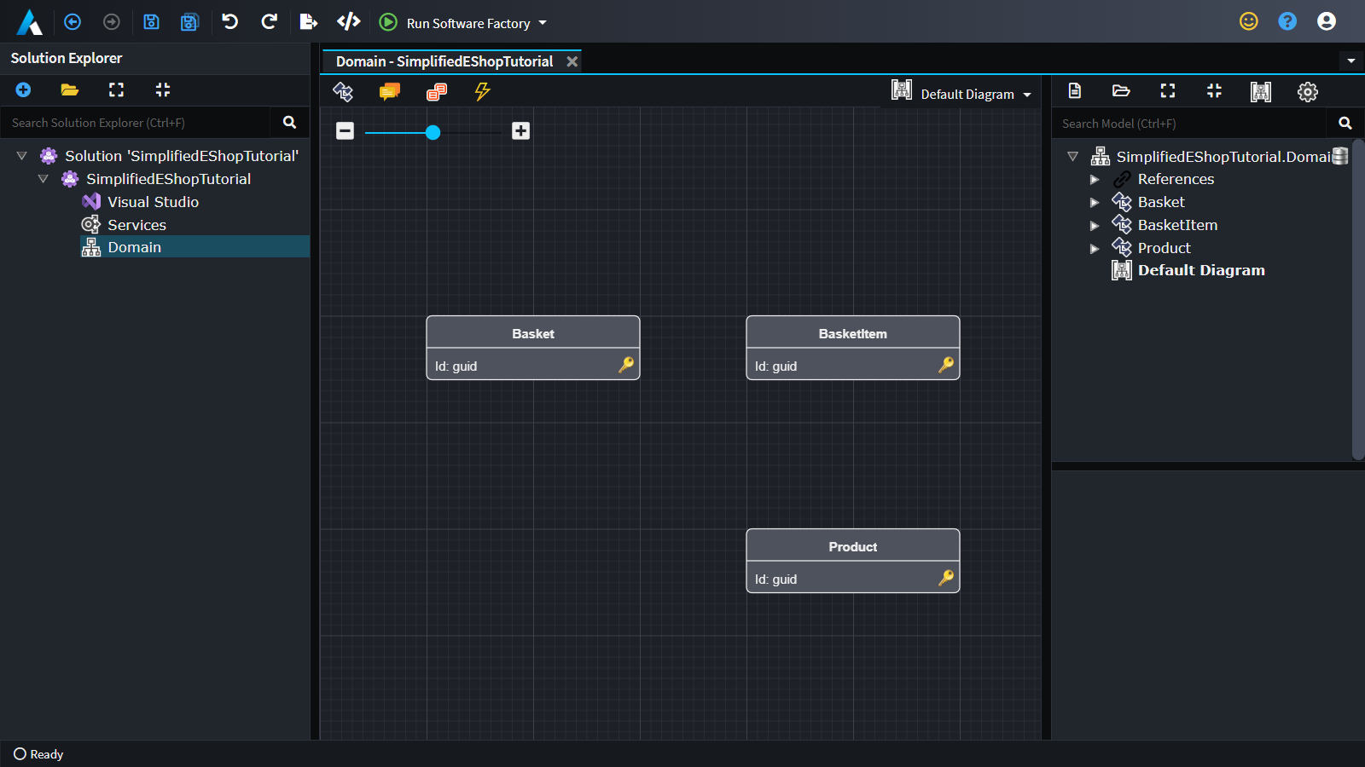Undo the last change
Screen dimensions: 1365x767
229,22
